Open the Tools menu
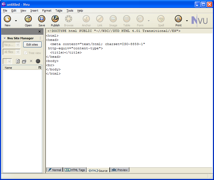This screenshot has height=180, width=214. [x=70, y=11]
